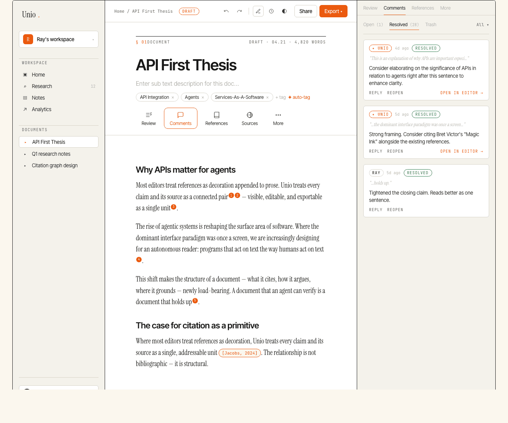Click the undo arrow icon
Viewport: 508px width, 423px height.
point(226,11)
